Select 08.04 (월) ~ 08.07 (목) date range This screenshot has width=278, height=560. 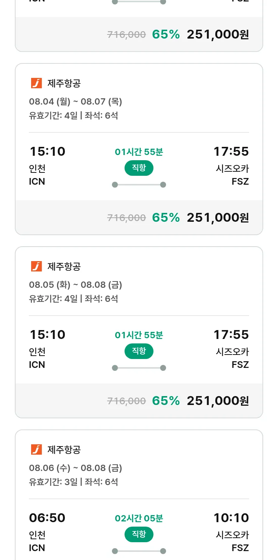point(76,102)
